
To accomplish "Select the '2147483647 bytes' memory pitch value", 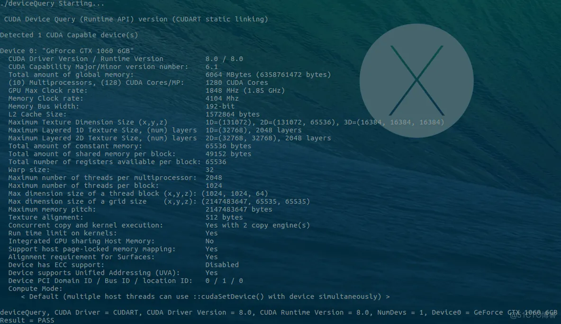I will 239,209.
